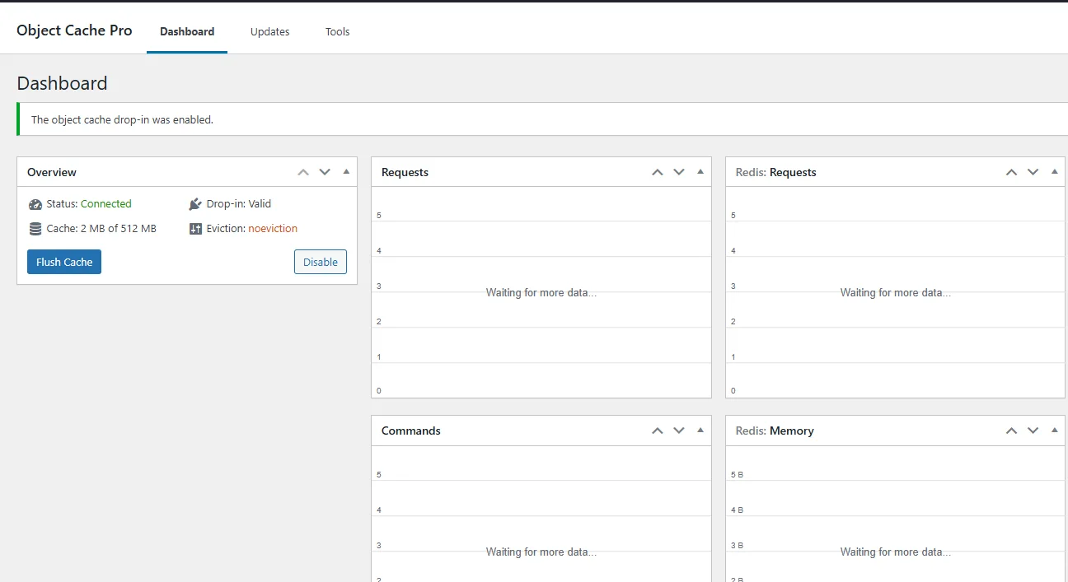Click the Cache database icon
This screenshot has width=1068, height=582.
click(x=35, y=229)
